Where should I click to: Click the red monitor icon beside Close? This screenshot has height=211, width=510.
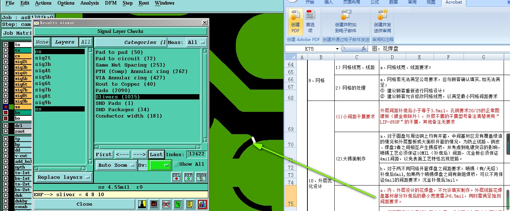(154, 204)
